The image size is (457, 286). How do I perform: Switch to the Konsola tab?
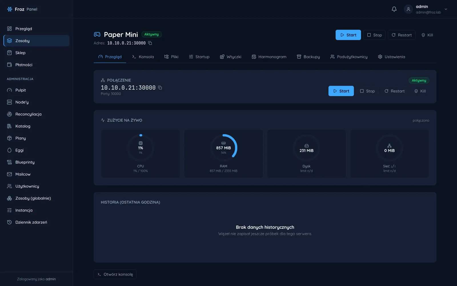point(143,57)
